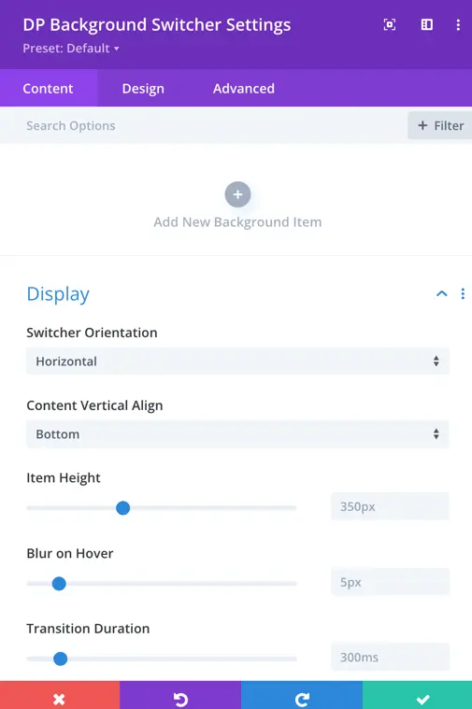Open the header three-dot options menu

pyautogui.click(x=458, y=24)
